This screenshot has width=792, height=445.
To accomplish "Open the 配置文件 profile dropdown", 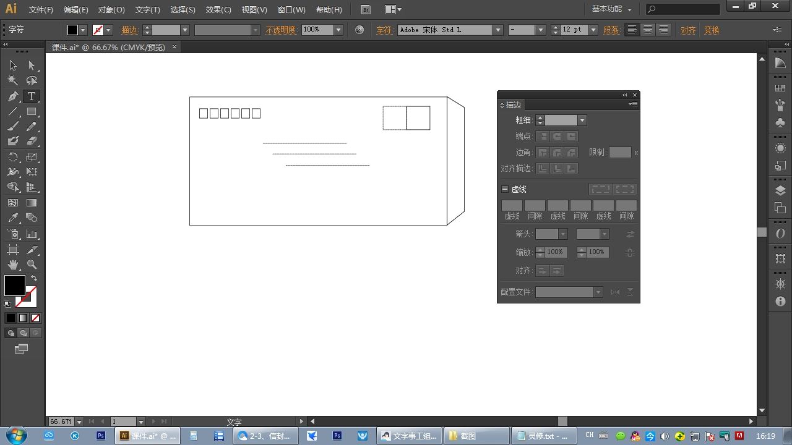I will pyautogui.click(x=598, y=292).
